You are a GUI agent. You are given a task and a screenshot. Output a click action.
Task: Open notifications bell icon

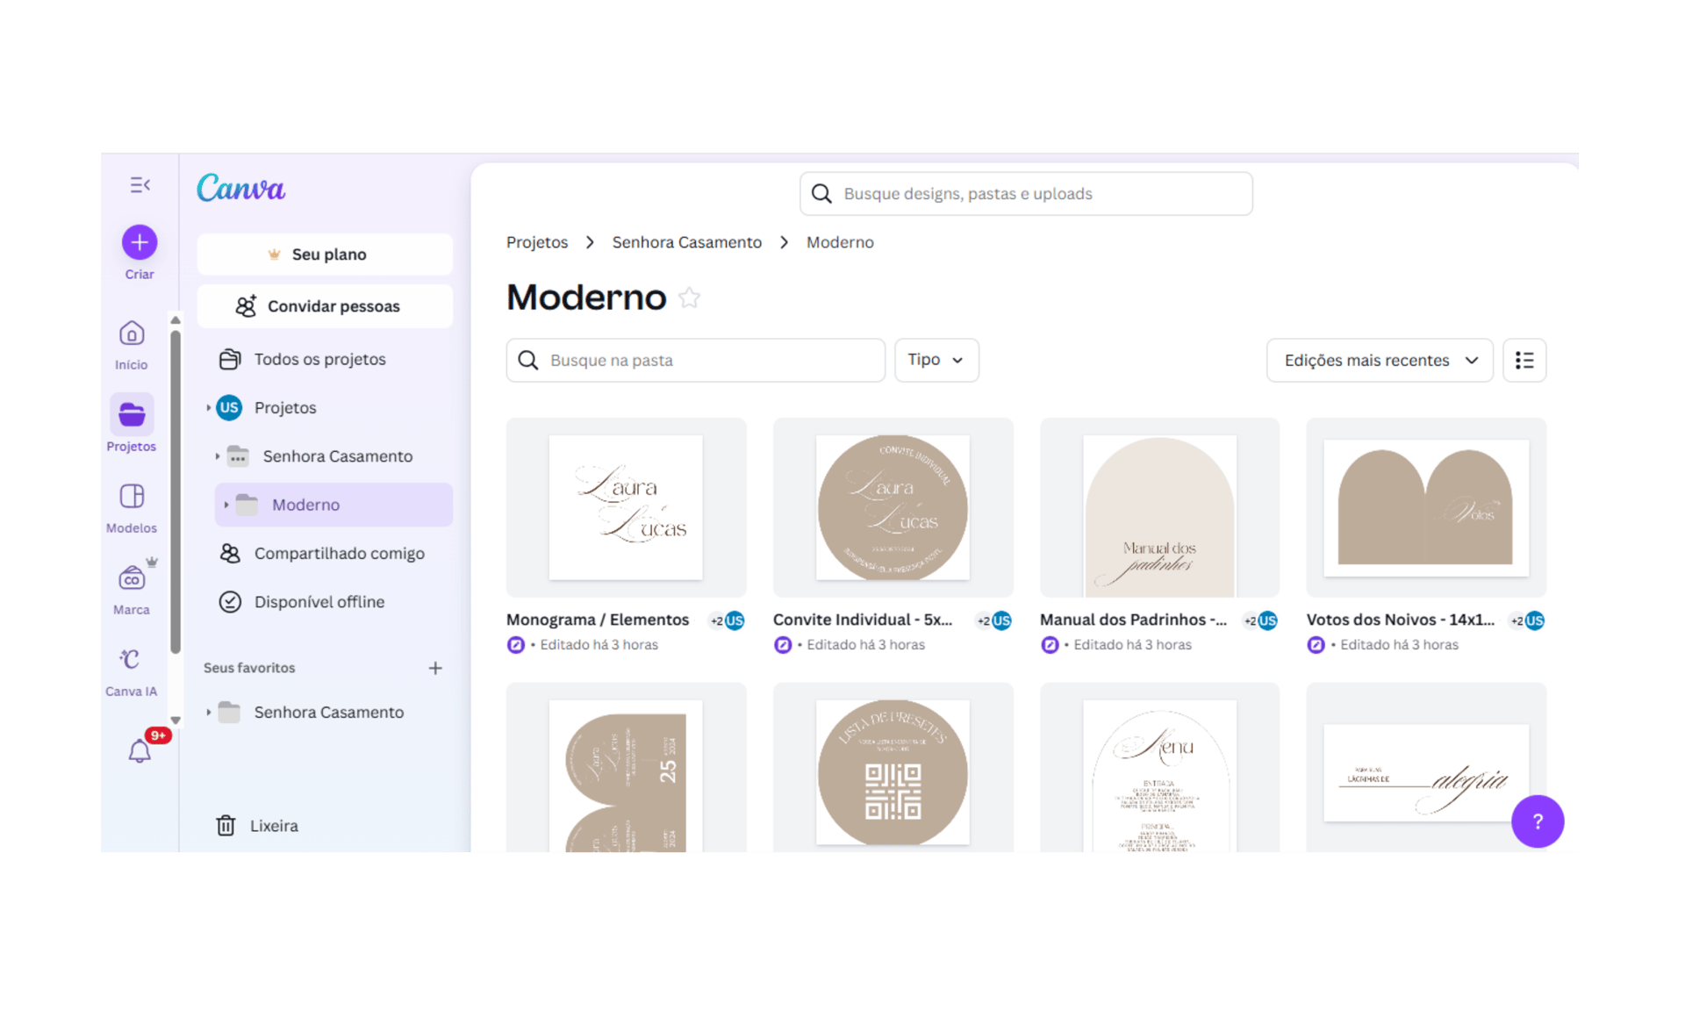(x=140, y=751)
